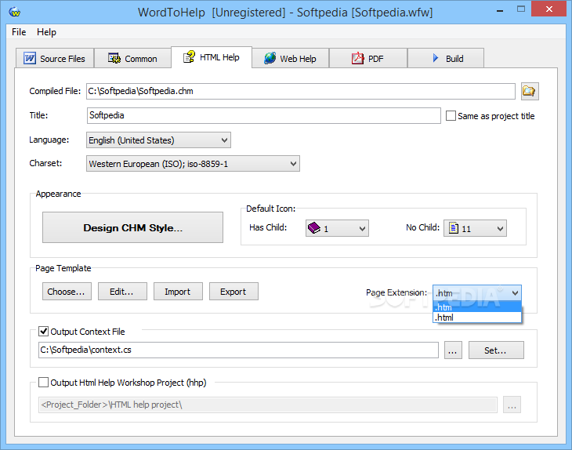
Task: Click the gear icon on Common tab
Action: [114, 58]
